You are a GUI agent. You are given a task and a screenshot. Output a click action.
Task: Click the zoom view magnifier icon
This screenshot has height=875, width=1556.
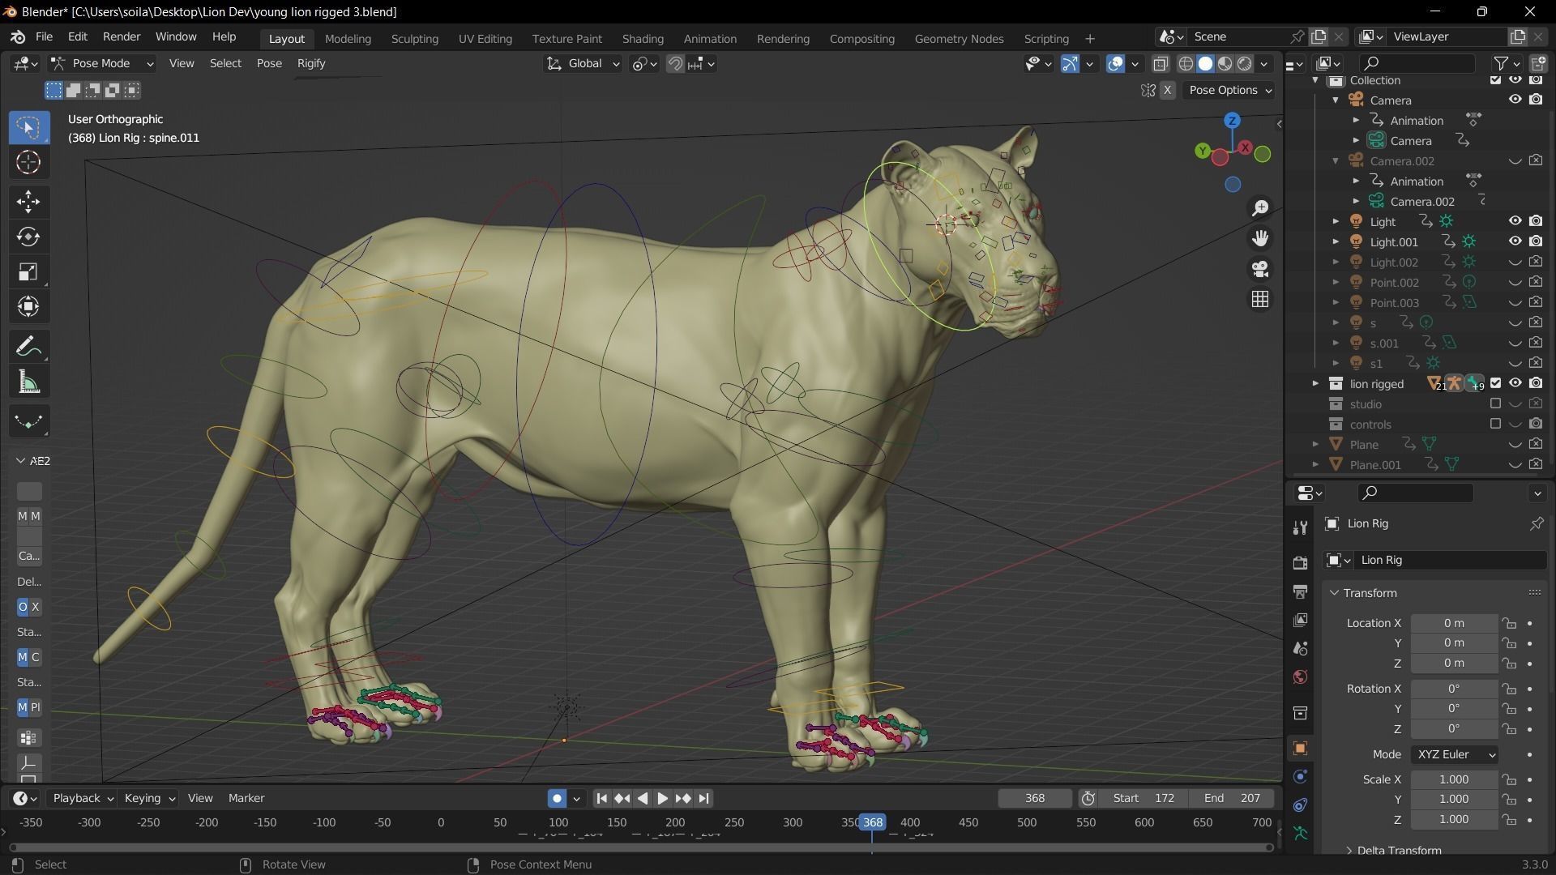click(1260, 208)
